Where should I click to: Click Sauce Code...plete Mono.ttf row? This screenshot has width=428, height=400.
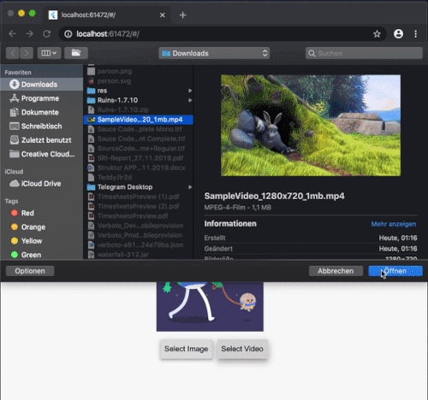[x=139, y=129]
